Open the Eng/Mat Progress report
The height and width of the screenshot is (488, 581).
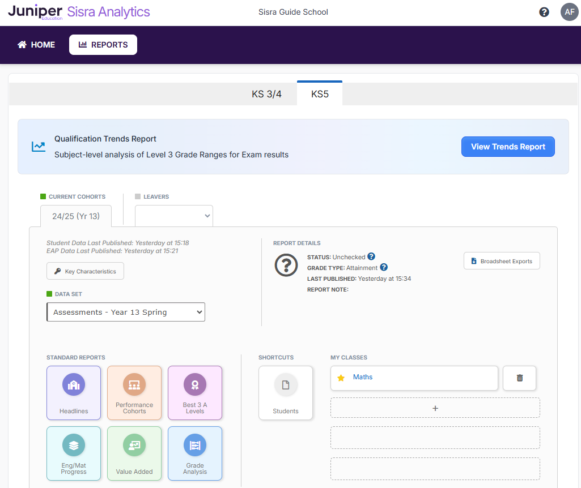(74, 453)
